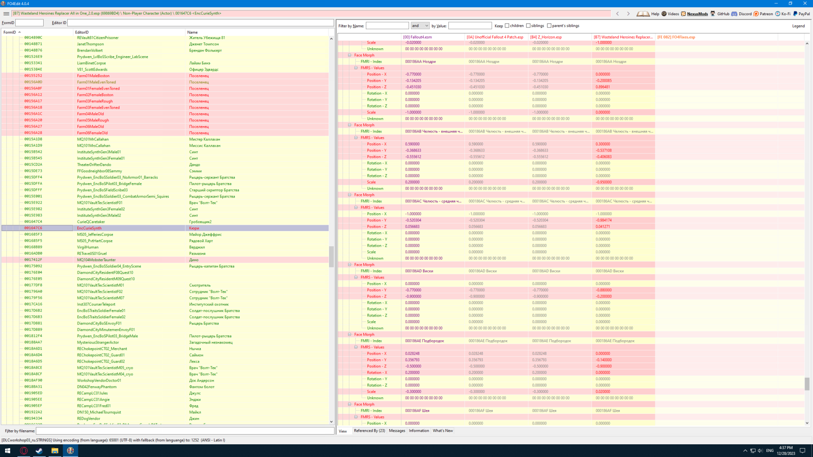
Task: Open the and/or filter dropdown
Action: [x=420, y=26]
